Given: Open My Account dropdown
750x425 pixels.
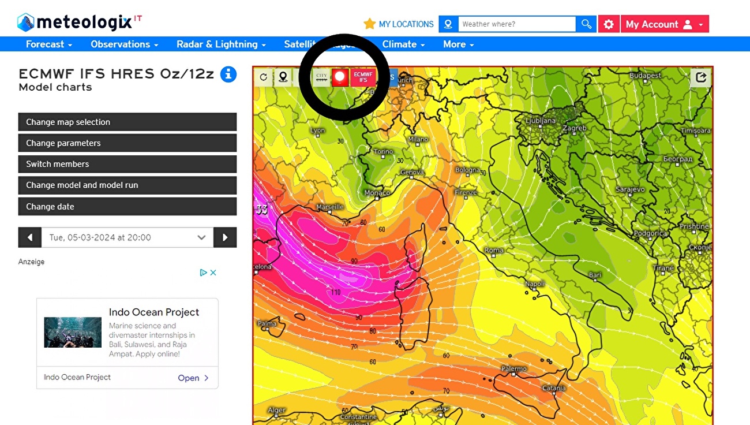Looking at the screenshot, I should pyautogui.click(x=665, y=24).
